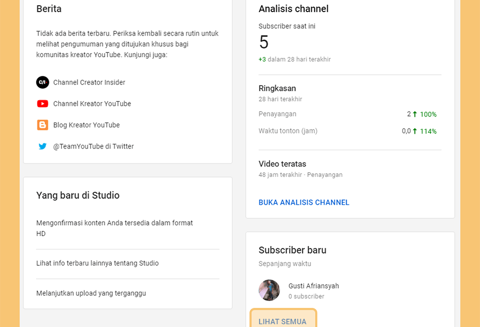
Task: Click the Berita card heading
Action: point(48,9)
